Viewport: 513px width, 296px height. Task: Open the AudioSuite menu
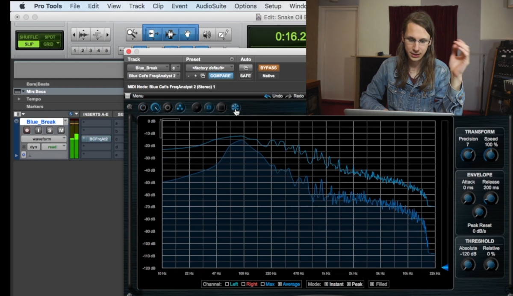click(x=211, y=6)
